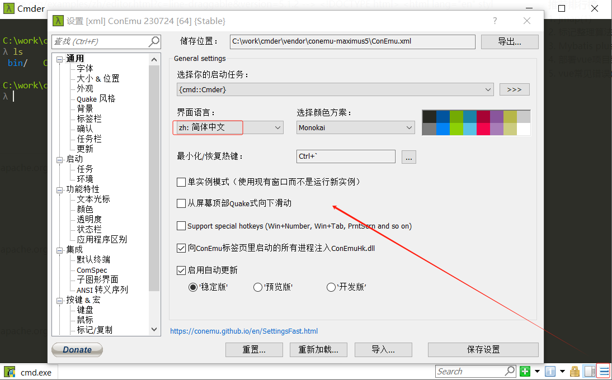
Task: Click the settings tree vertical scrollbar thumb
Action: (x=154, y=178)
